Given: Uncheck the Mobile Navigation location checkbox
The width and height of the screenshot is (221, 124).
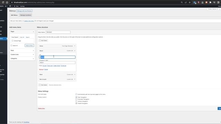Looking at the screenshot, I should click(x=76, y=103).
